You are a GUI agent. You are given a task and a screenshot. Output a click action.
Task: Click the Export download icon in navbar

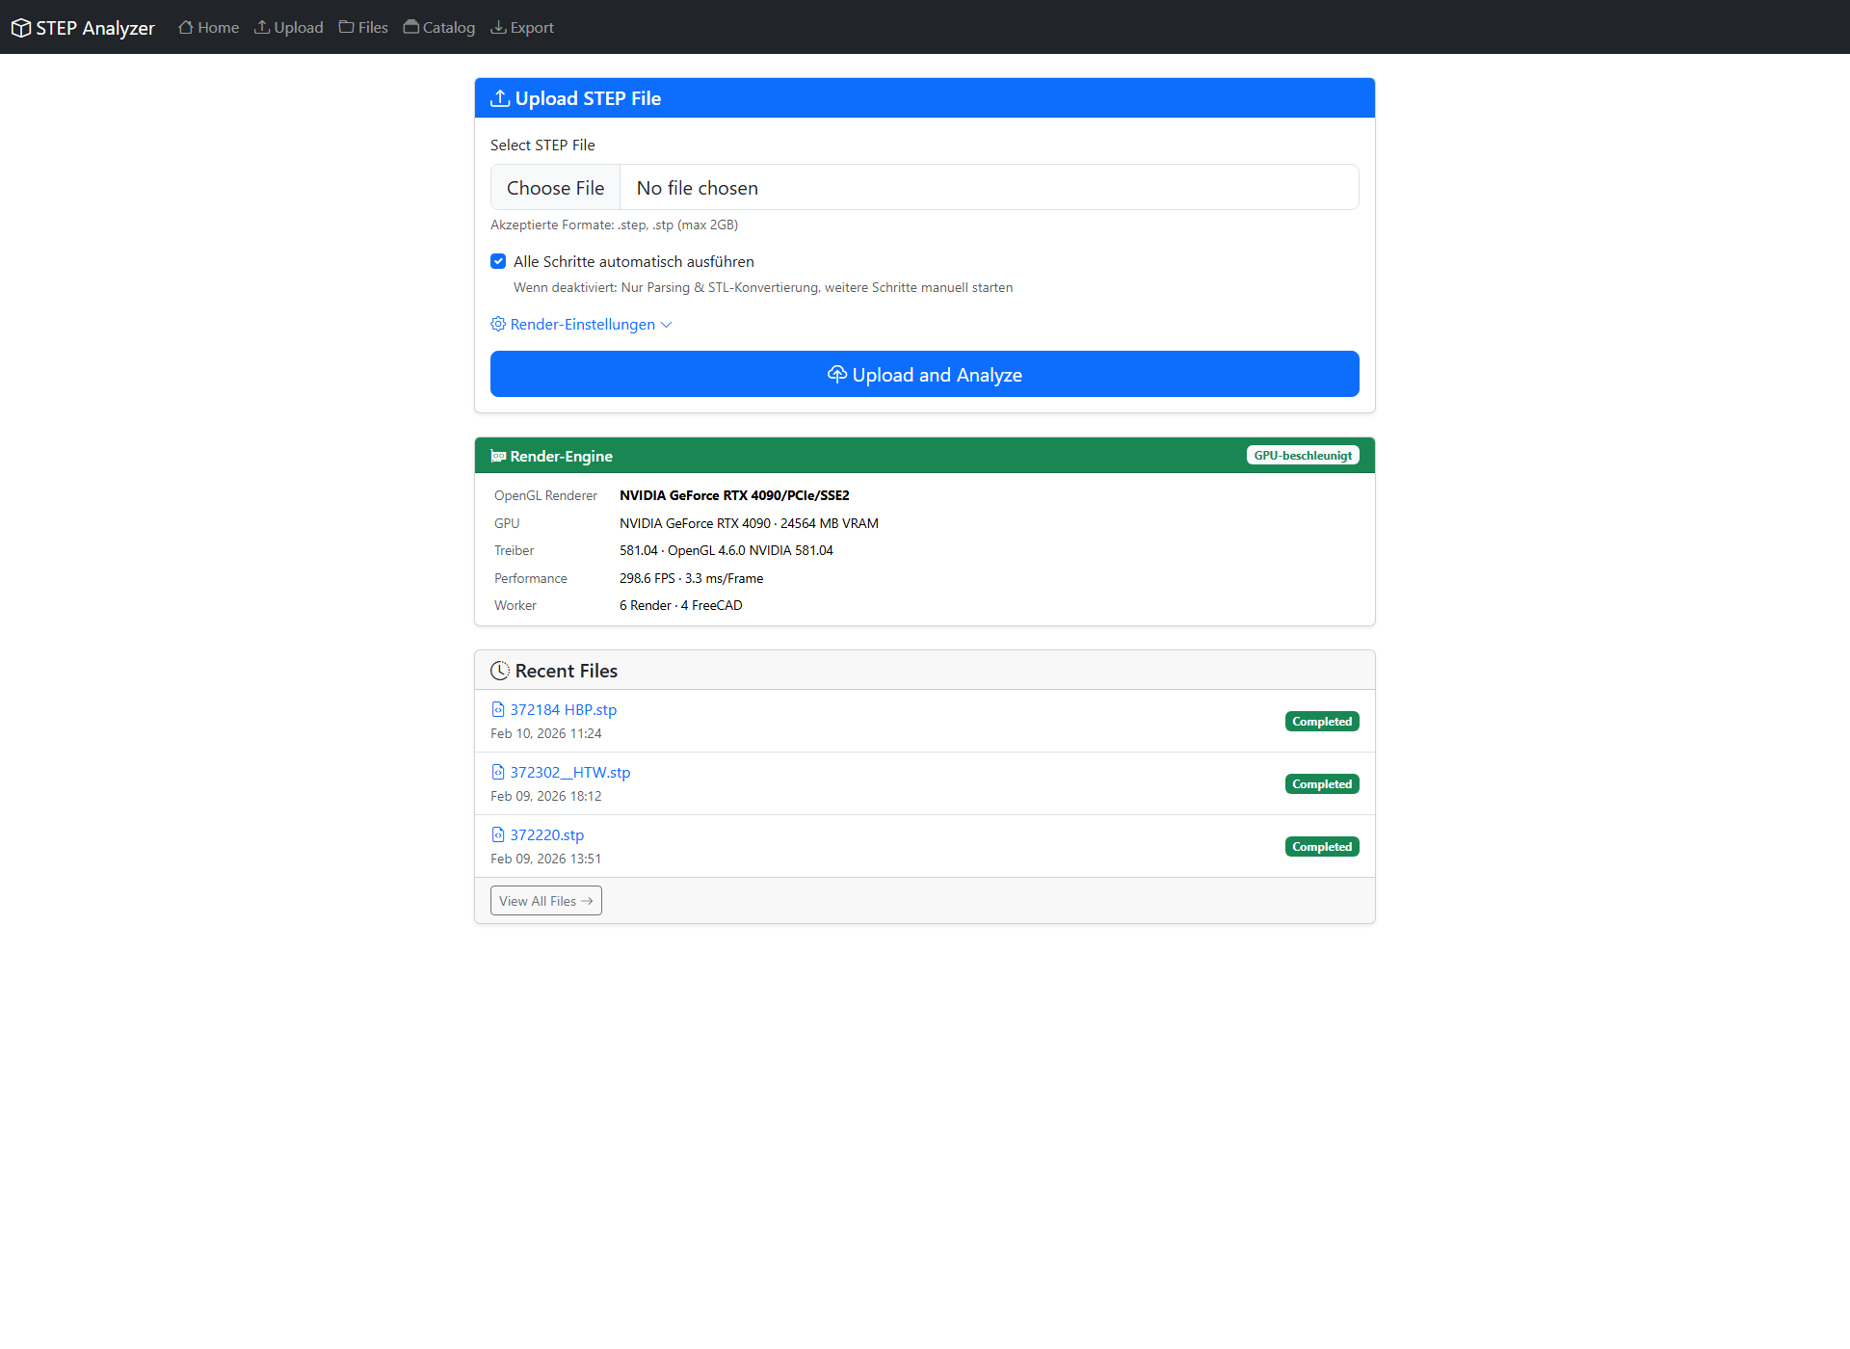498,27
